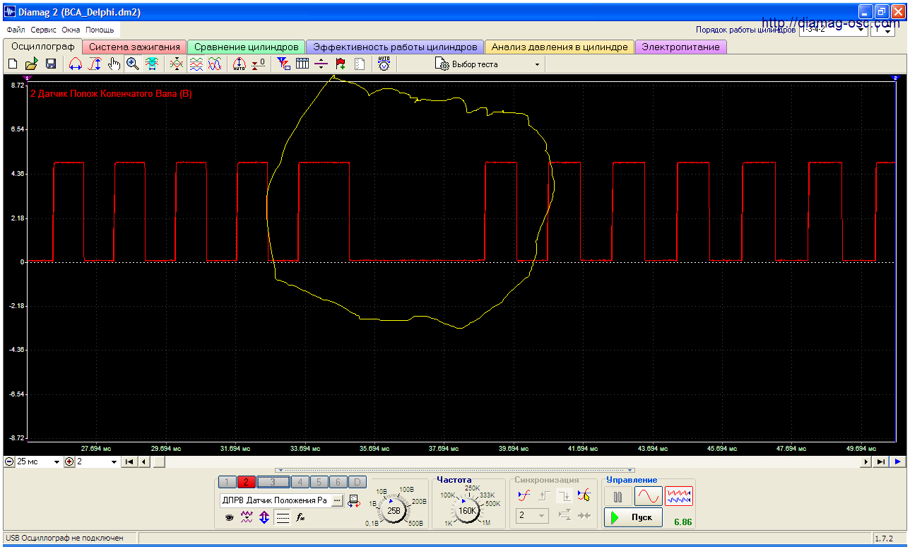This screenshot has height=547, width=910.
Task: Click the blue play arrow beside scrollbar
Action: coord(897,461)
